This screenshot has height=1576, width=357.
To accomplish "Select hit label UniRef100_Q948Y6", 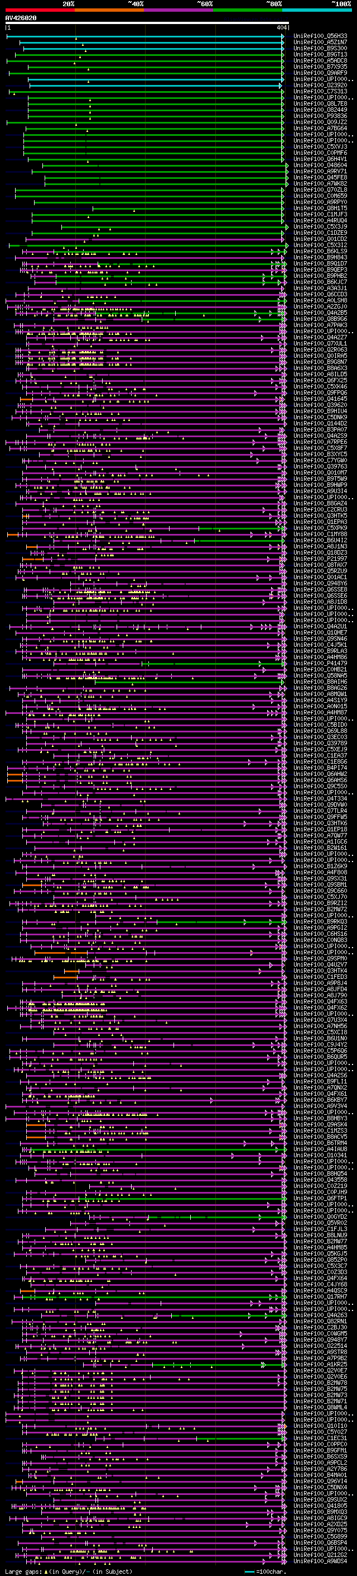I will 320,583.
